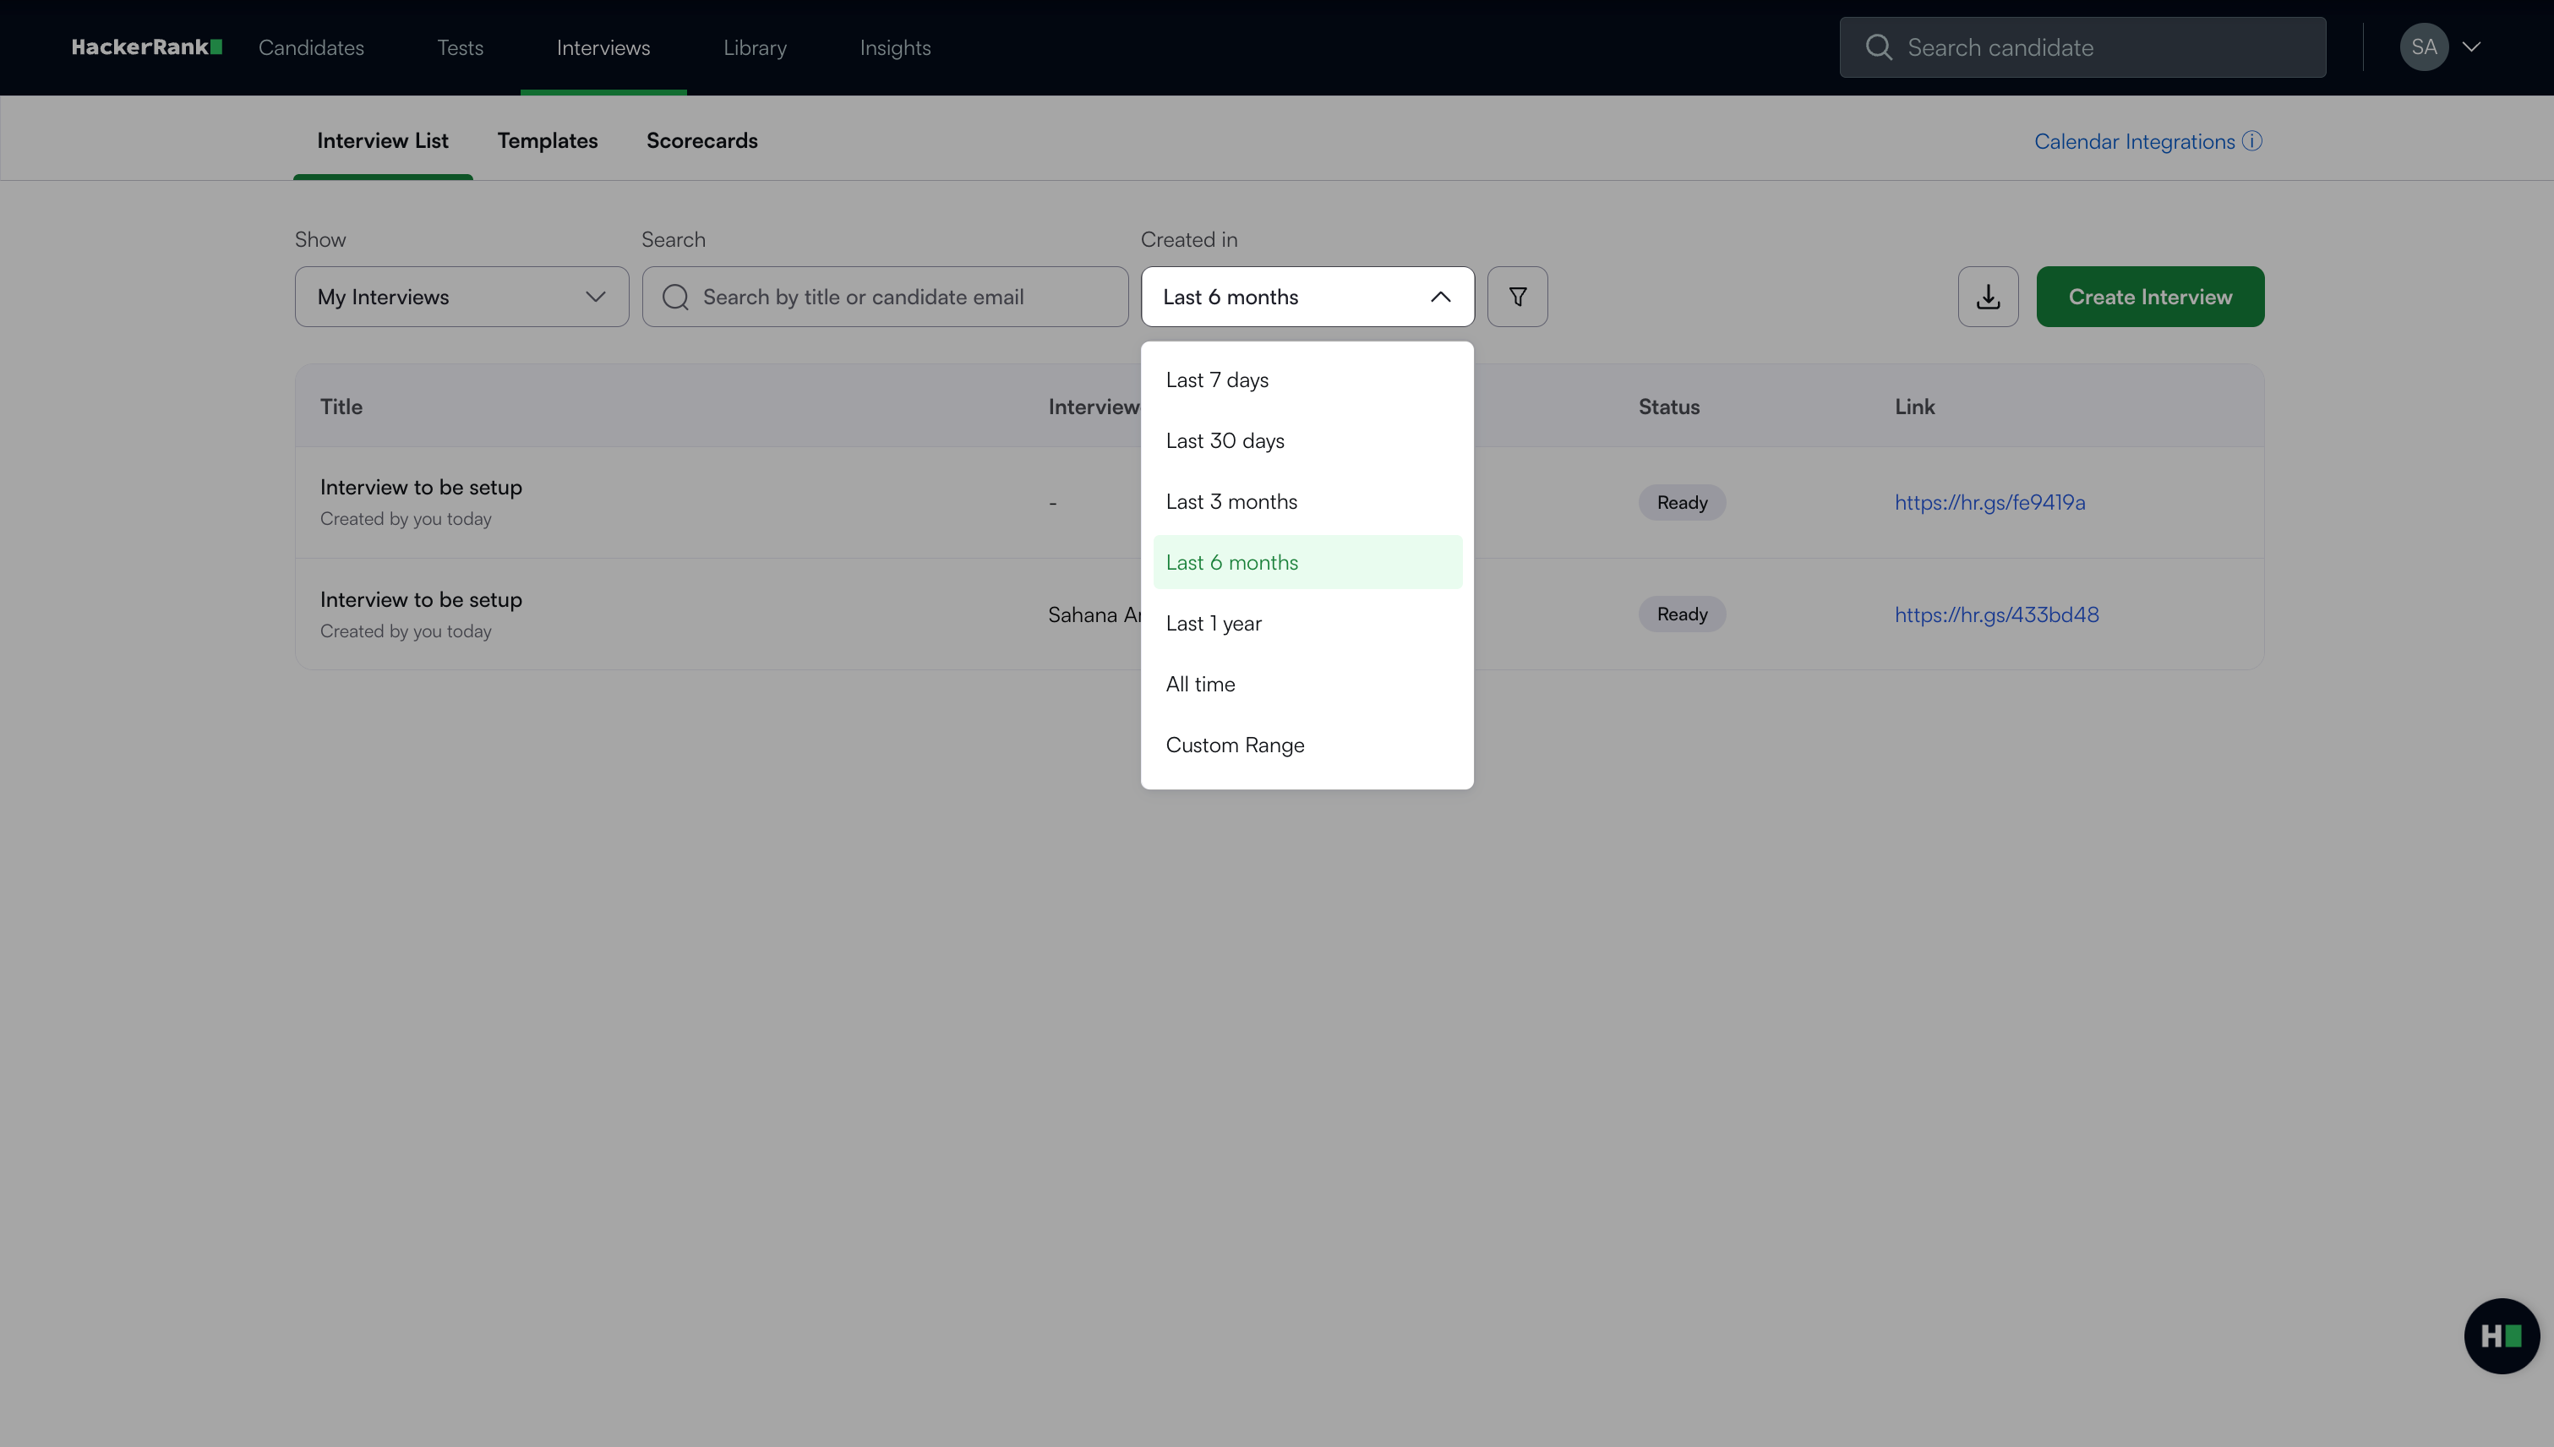Screen dimensions: 2554x1447
Task: Choose Last 1 year option
Action: (x=1214, y=623)
